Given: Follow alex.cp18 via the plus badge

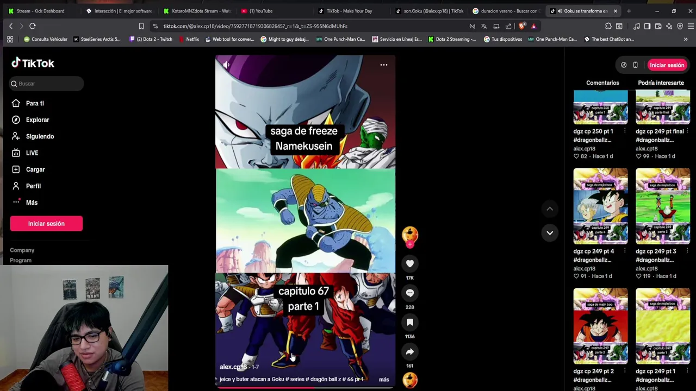Looking at the screenshot, I should pyautogui.click(x=410, y=244).
